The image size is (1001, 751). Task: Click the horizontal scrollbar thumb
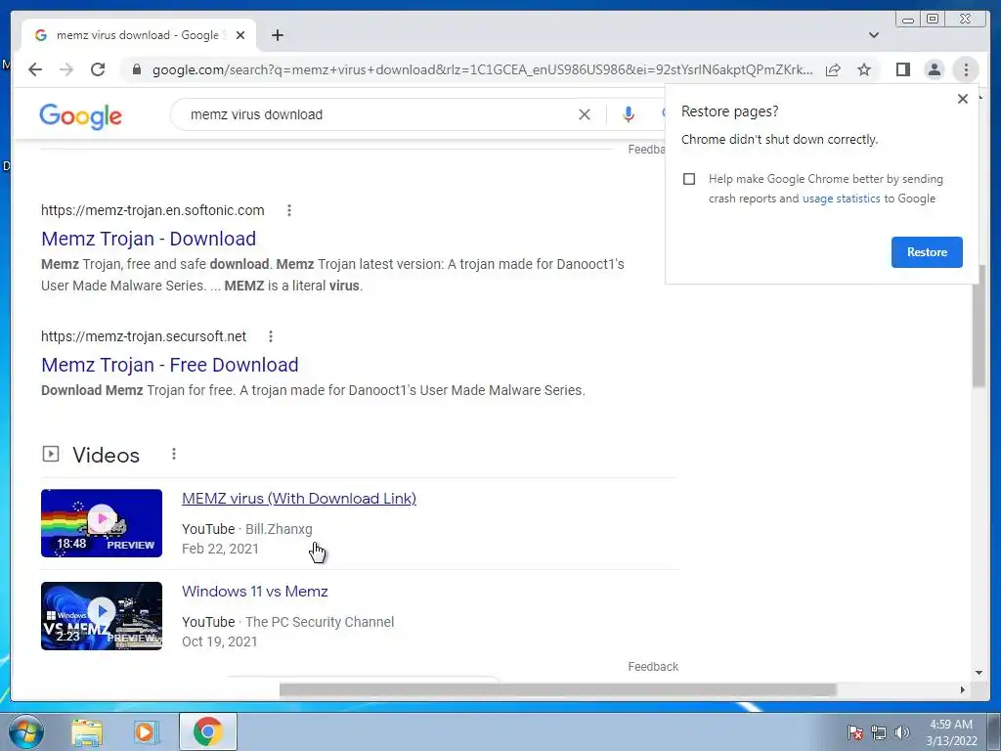point(557,689)
